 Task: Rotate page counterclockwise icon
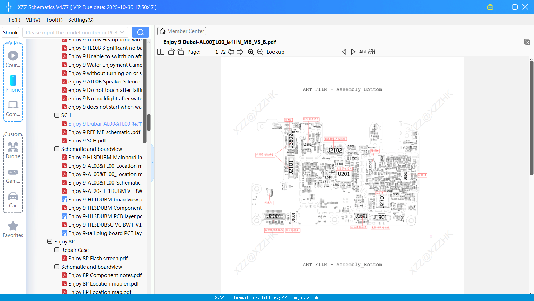pos(171,52)
